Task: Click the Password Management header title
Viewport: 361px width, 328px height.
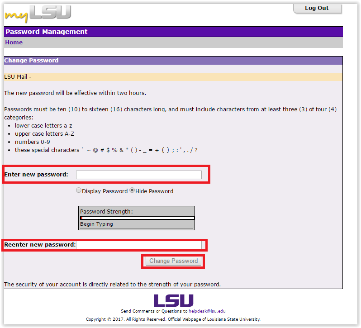Action: (x=46, y=32)
